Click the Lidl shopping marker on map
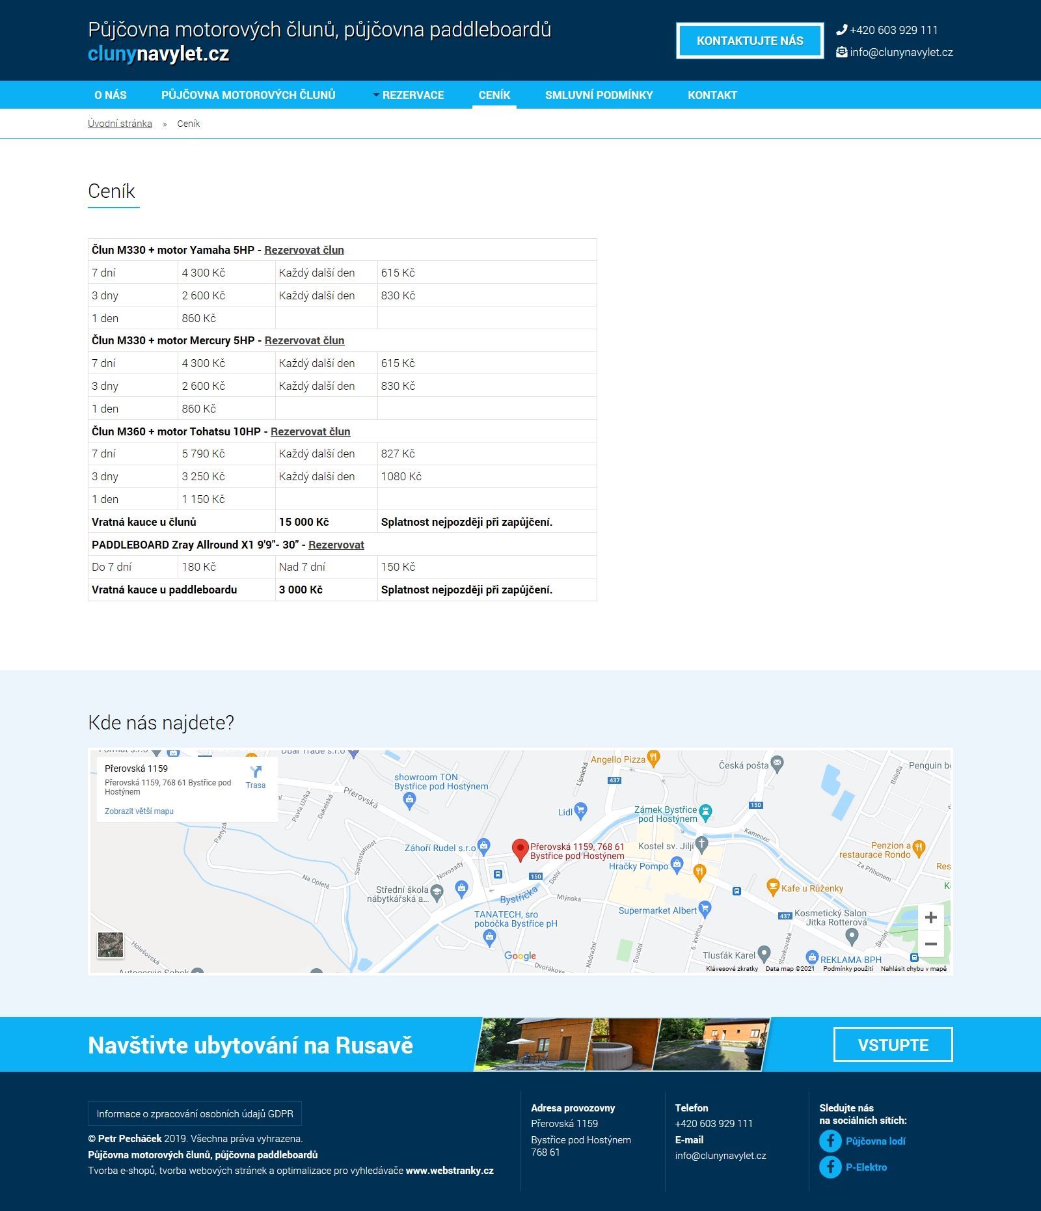The image size is (1041, 1211). coord(581,810)
